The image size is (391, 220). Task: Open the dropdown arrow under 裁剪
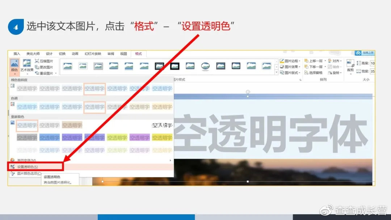click(350, 74)
